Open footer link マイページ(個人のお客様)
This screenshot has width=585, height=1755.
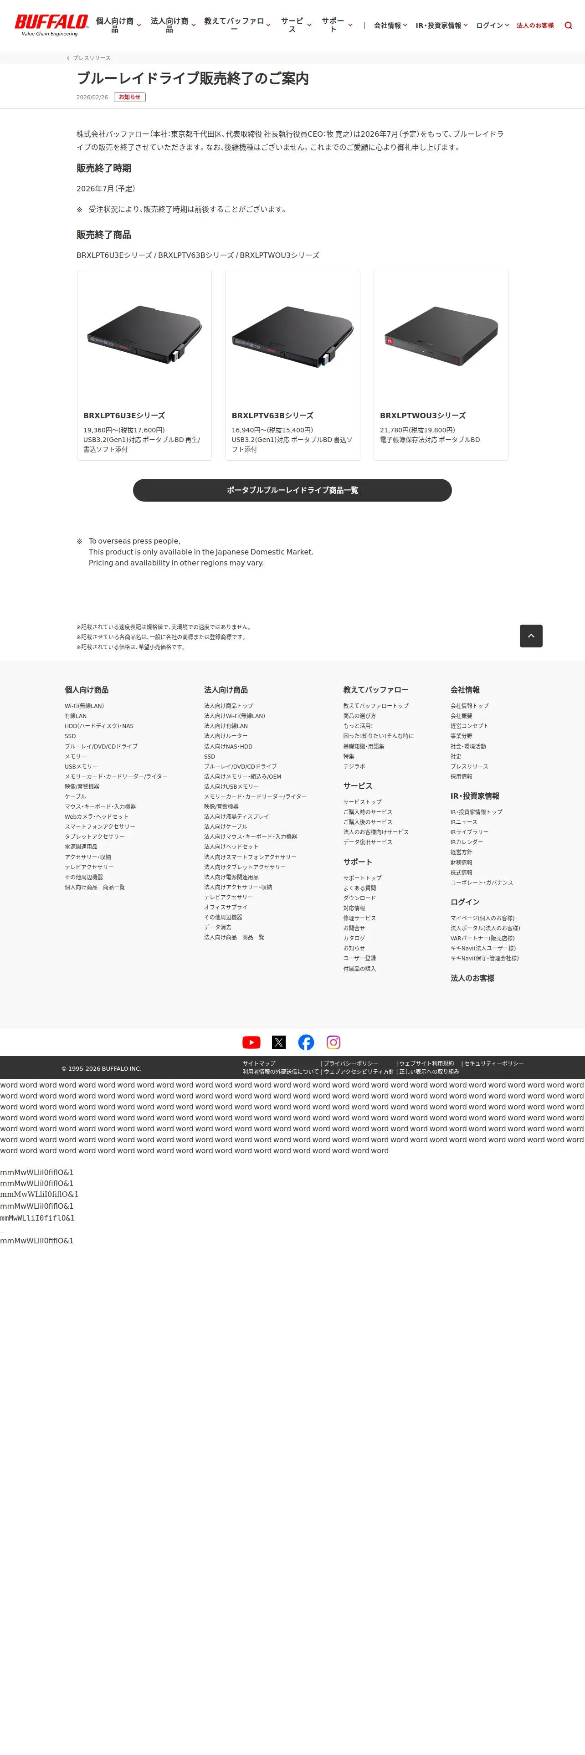coord(482,918)
